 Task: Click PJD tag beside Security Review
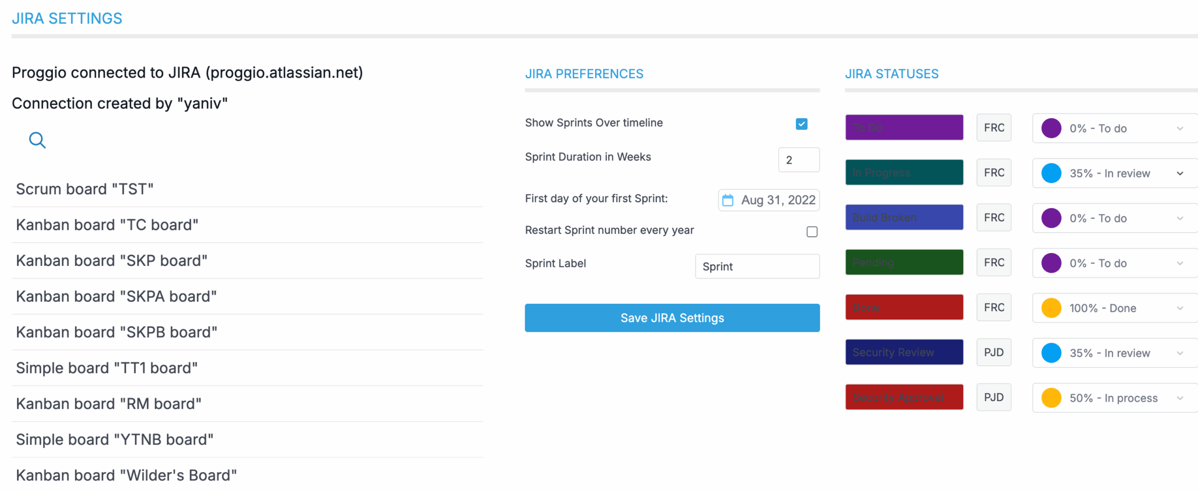[994, 352]
